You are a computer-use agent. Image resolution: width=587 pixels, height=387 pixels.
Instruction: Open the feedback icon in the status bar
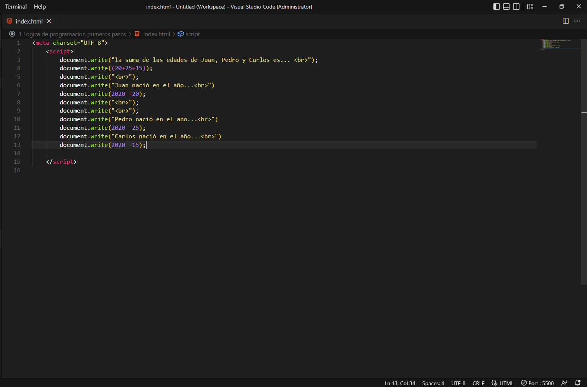tap(564, 383)
